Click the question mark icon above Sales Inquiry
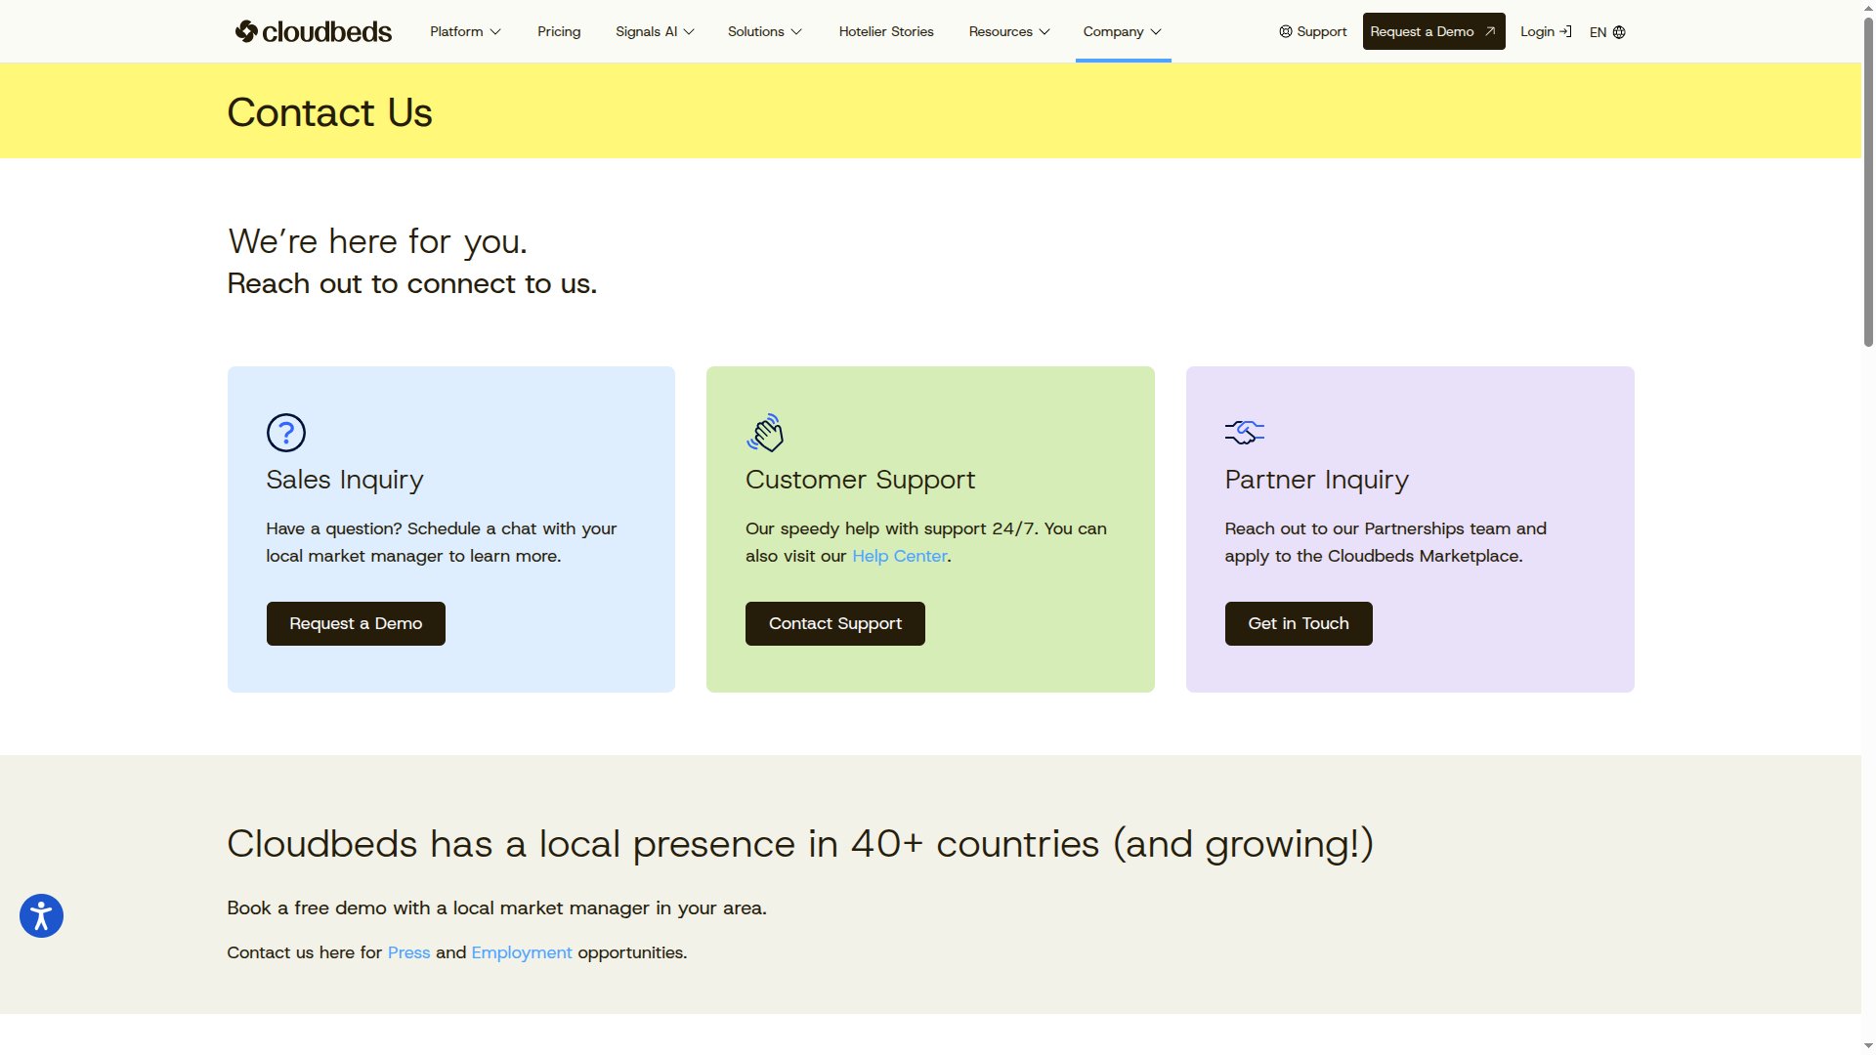 point(285,433)
